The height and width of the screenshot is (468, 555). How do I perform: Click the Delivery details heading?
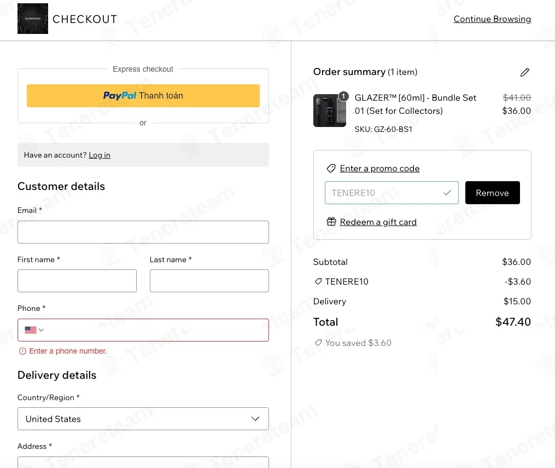(57, 375)
